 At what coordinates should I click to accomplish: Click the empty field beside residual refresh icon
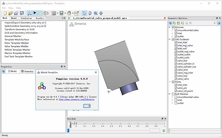pos(155,131)
